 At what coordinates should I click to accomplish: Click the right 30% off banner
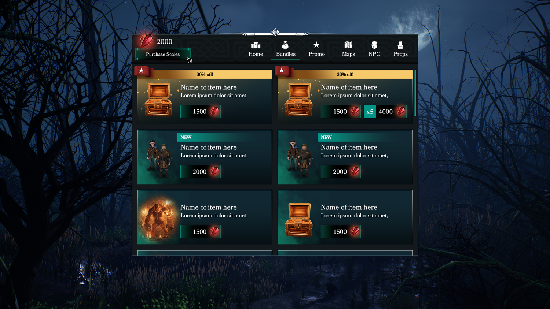coord(345,74)
